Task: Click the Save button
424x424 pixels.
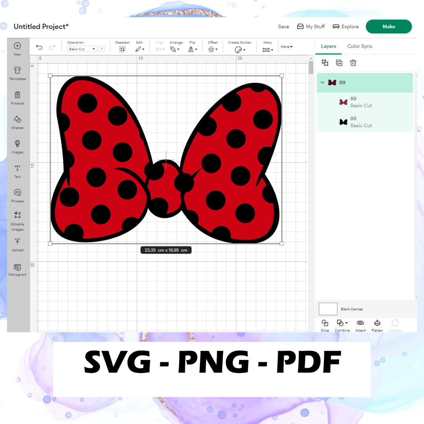Action: coord(283,27)
